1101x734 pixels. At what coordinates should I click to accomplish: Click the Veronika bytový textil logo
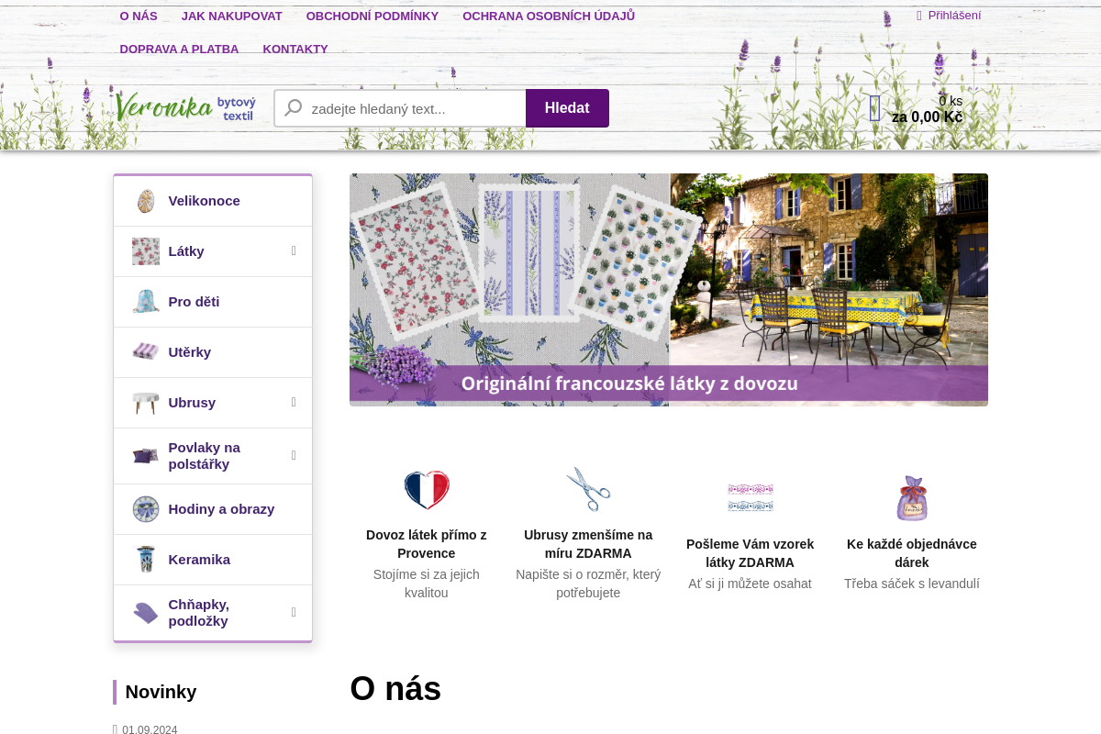pos(185,107)
